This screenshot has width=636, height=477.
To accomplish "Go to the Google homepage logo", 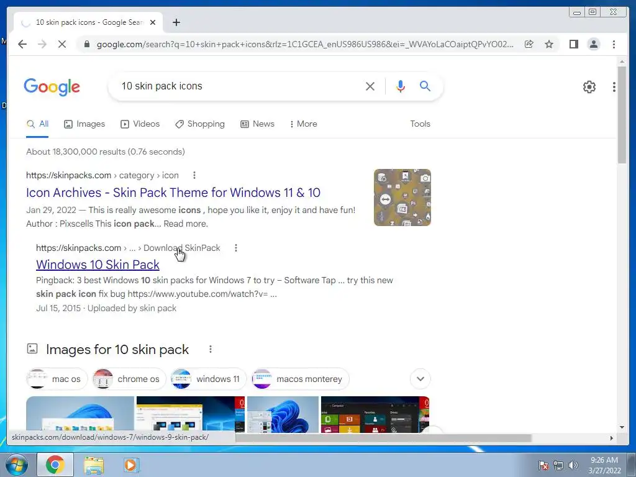I will [x=52, y=87].
